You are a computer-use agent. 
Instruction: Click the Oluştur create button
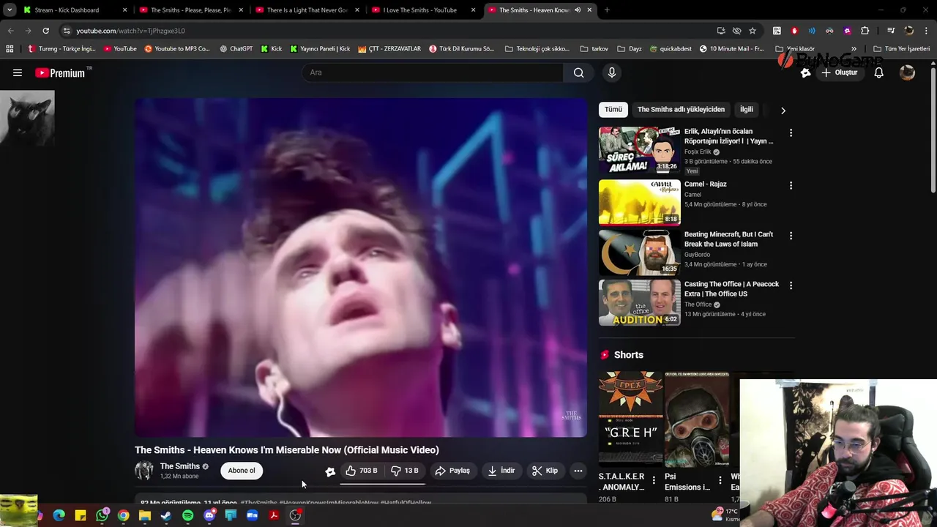tap(839, 72)
